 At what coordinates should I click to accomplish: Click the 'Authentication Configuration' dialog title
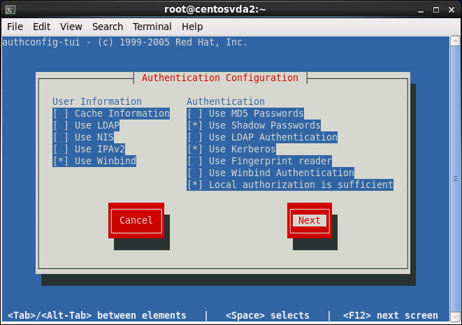point(220,78)
